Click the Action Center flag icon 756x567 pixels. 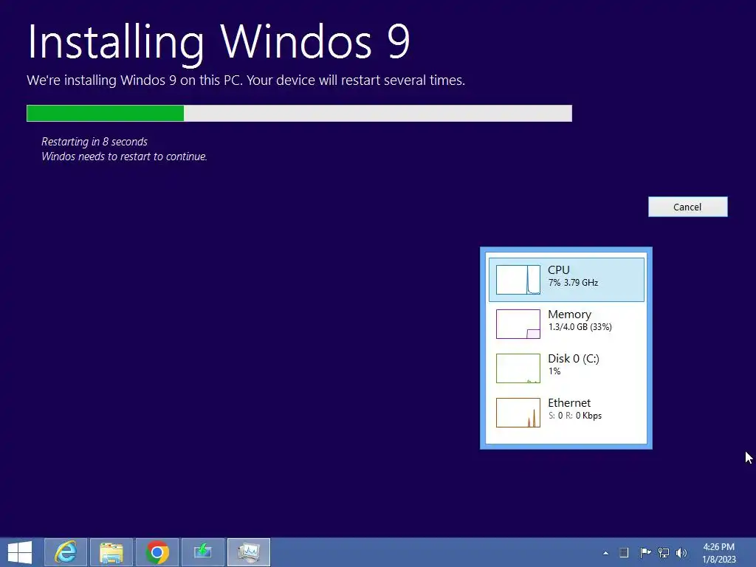[645, 552]
